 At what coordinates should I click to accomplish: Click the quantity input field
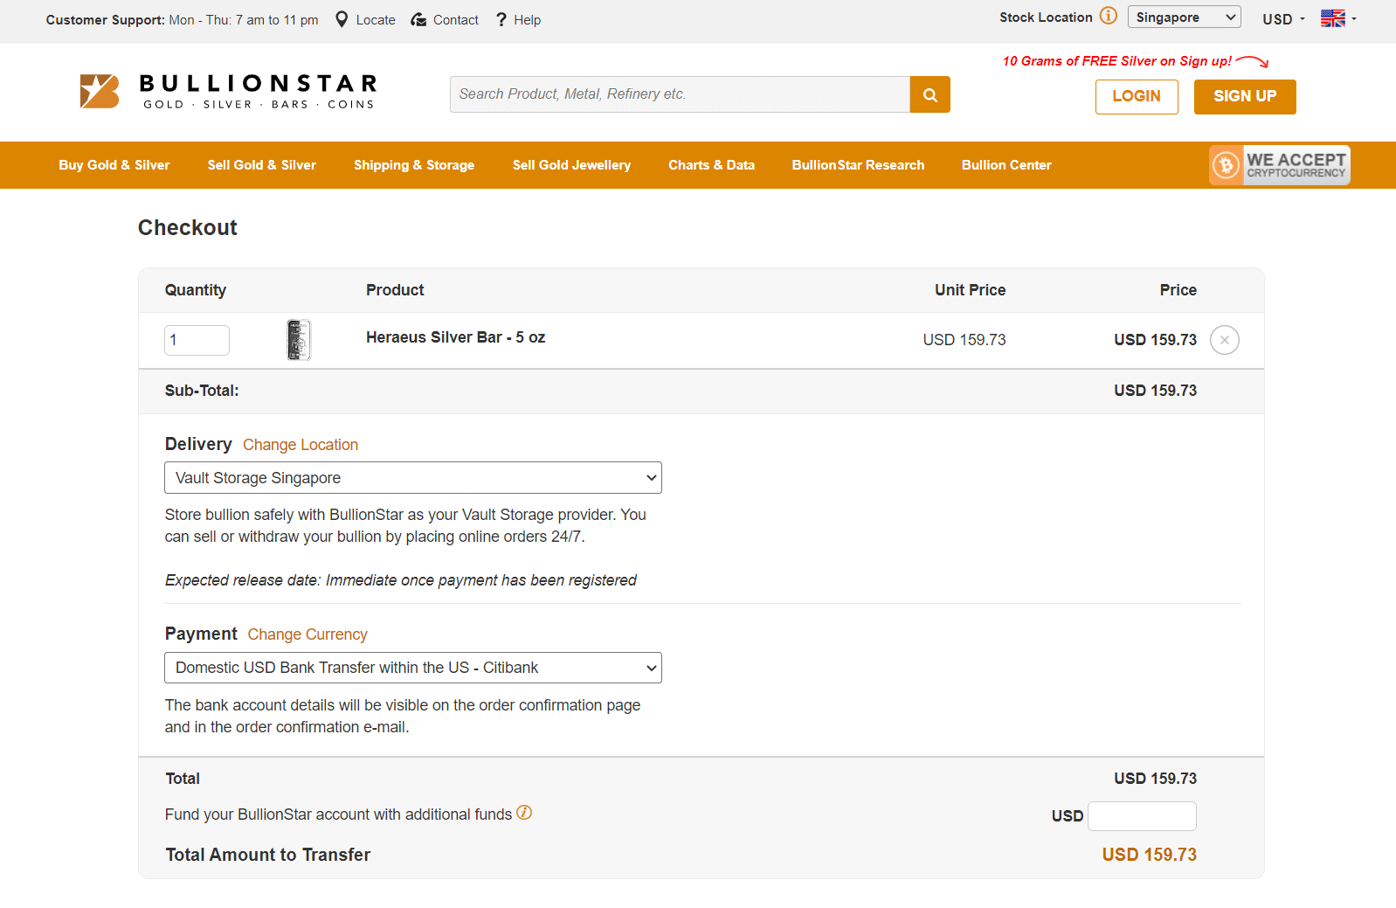pos(197,340)
